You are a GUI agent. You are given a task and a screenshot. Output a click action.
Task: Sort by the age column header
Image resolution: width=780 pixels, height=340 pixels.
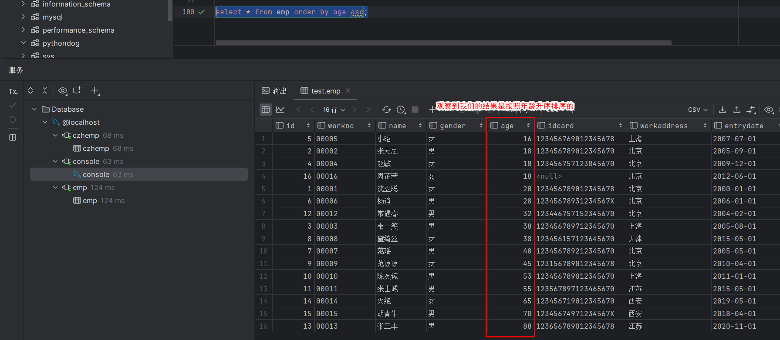[510, 126]
